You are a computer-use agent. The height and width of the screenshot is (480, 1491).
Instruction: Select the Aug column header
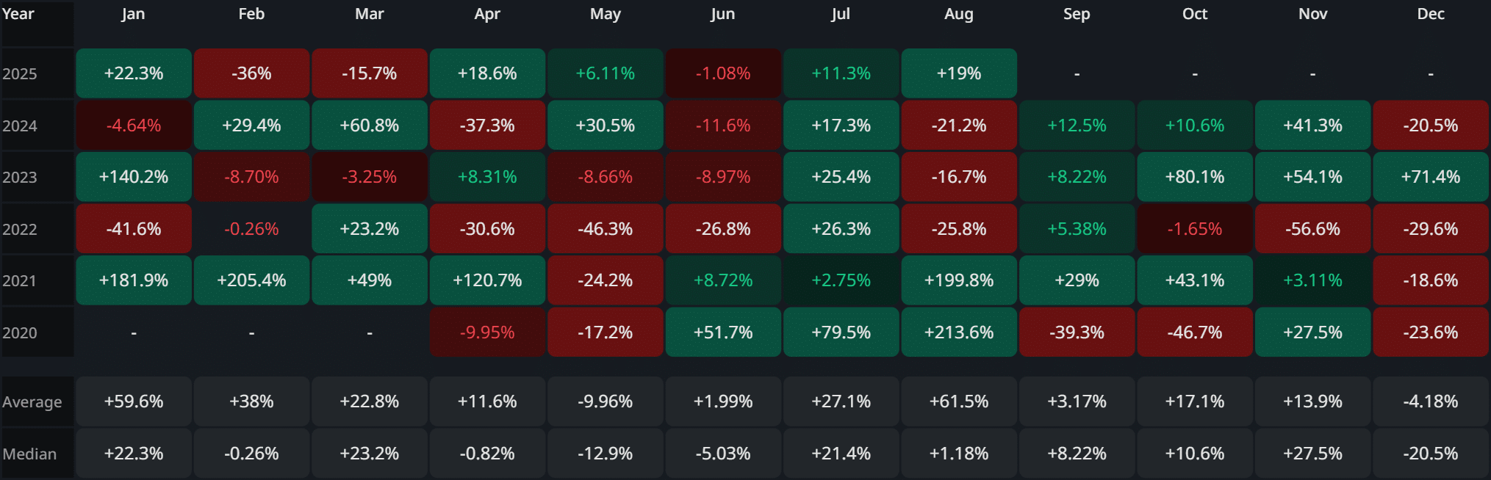click(958, 15)
